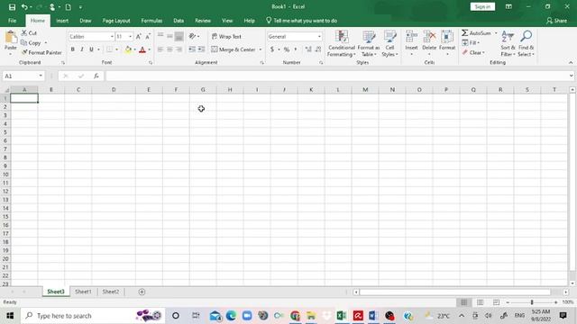Open the General number format dropdown
The image size is (577, 324).
coord(319,37)
